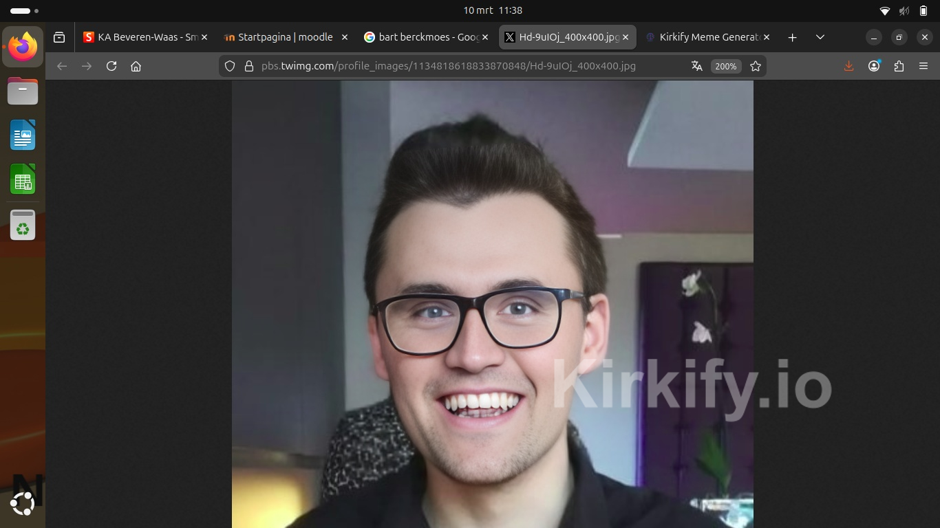Screen dimensions: 940x528
Task: Open a new tab with plus button
Action: click(792, 37)
